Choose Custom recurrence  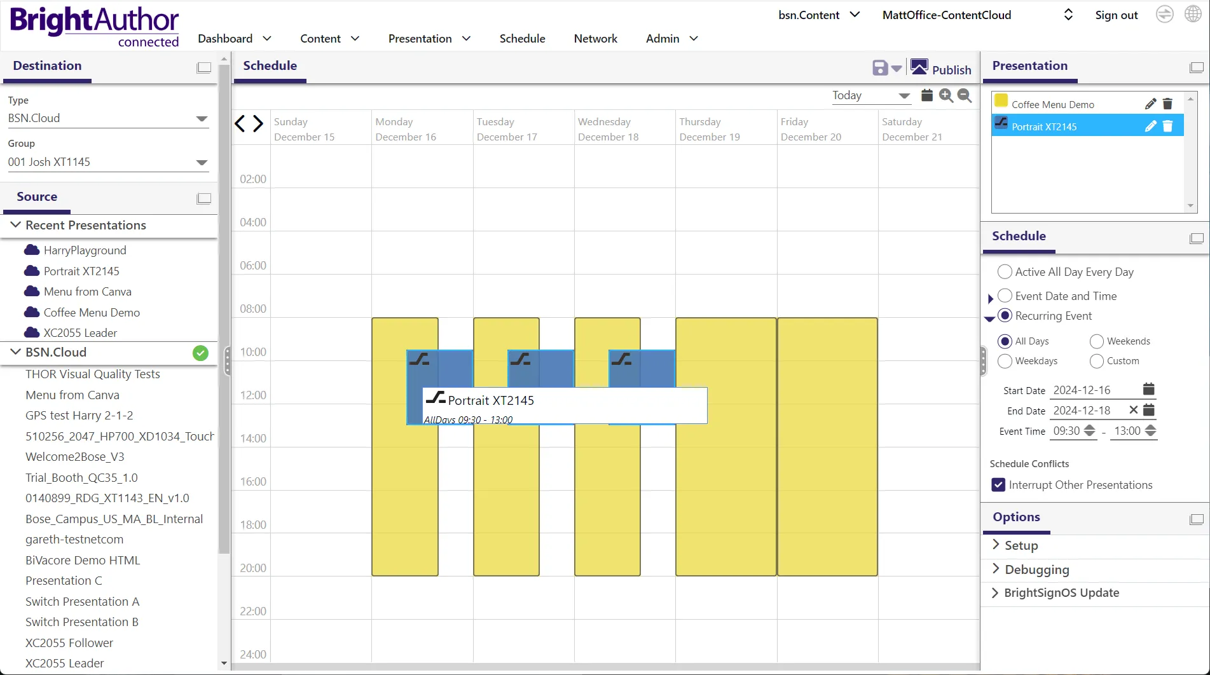(1096, 361)
